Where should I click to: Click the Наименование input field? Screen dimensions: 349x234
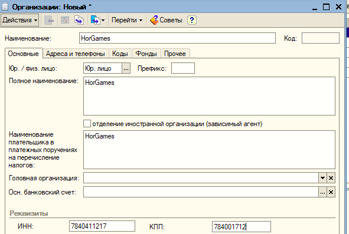(177, 38)
